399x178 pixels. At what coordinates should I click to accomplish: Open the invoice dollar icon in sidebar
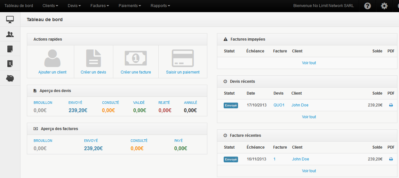10,64
